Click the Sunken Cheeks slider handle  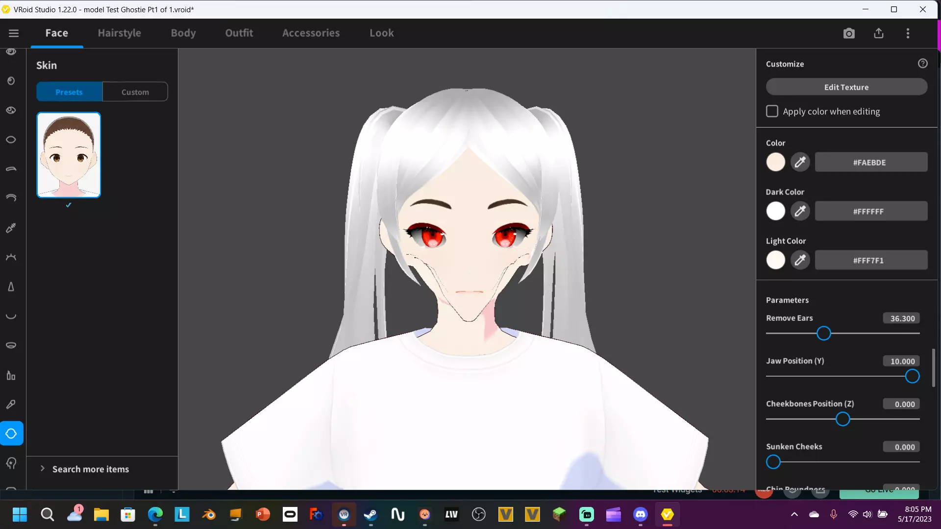pyautogui.click(x=773, y=462)
